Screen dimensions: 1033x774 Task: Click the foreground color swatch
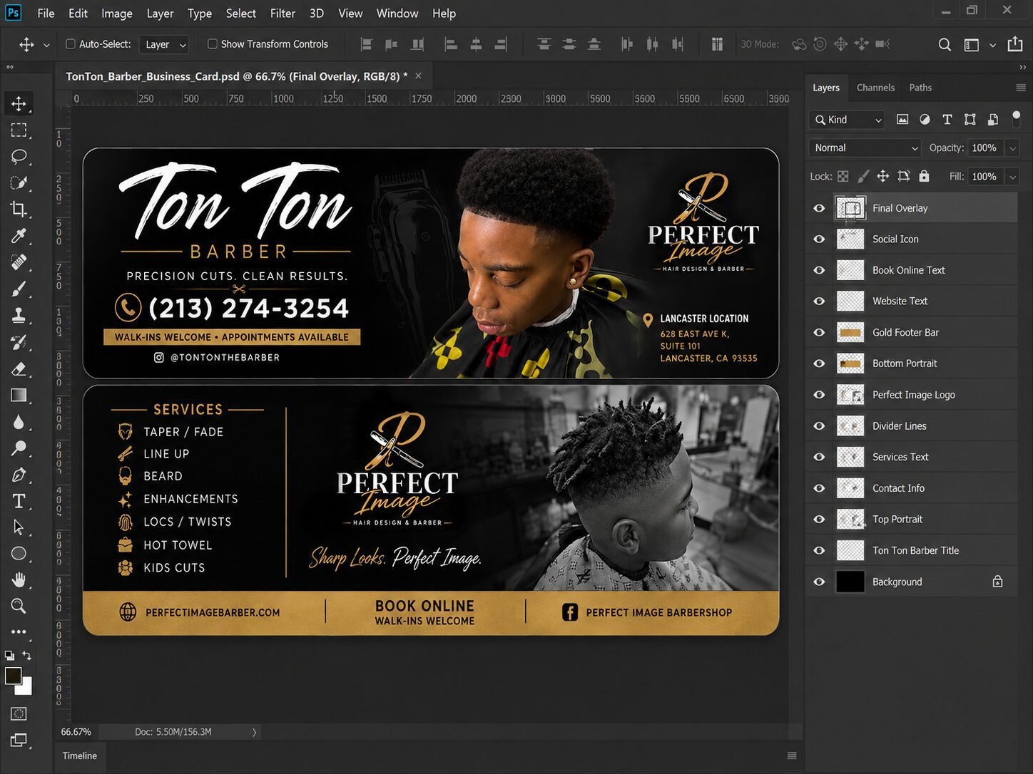click(12, 675)
